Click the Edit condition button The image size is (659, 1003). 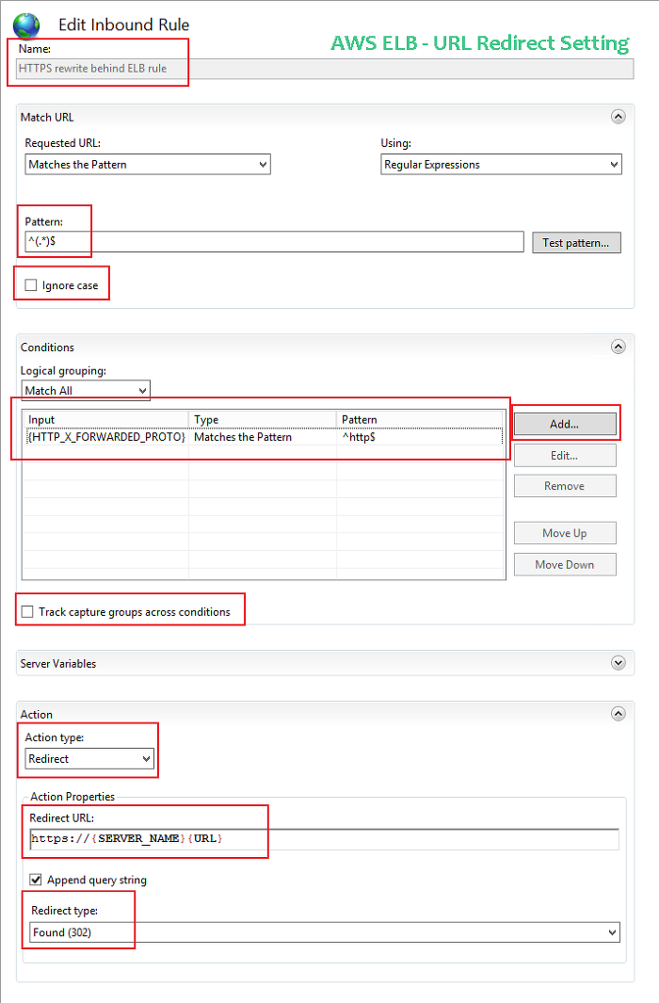(x=565, y=456)
